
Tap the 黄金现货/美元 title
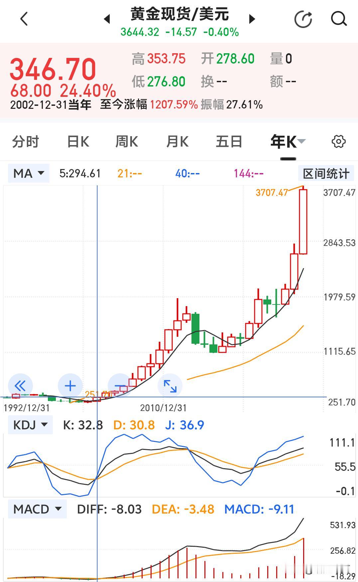[x=179, y=14]
